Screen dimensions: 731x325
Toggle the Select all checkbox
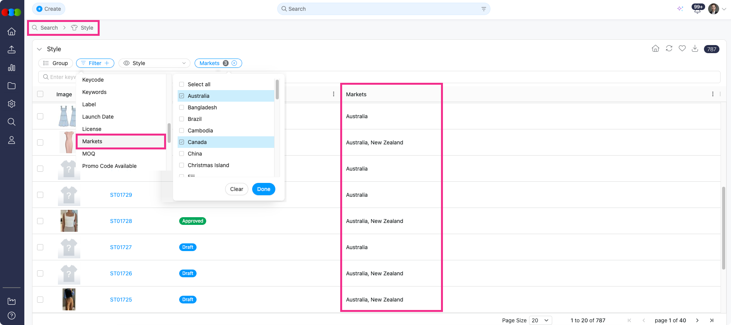click(x=181, y=84)
